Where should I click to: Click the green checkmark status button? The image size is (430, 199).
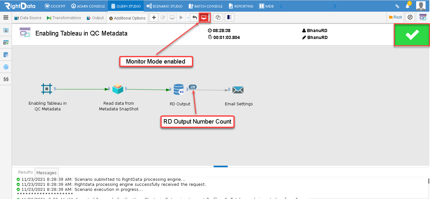click(412, 35)
